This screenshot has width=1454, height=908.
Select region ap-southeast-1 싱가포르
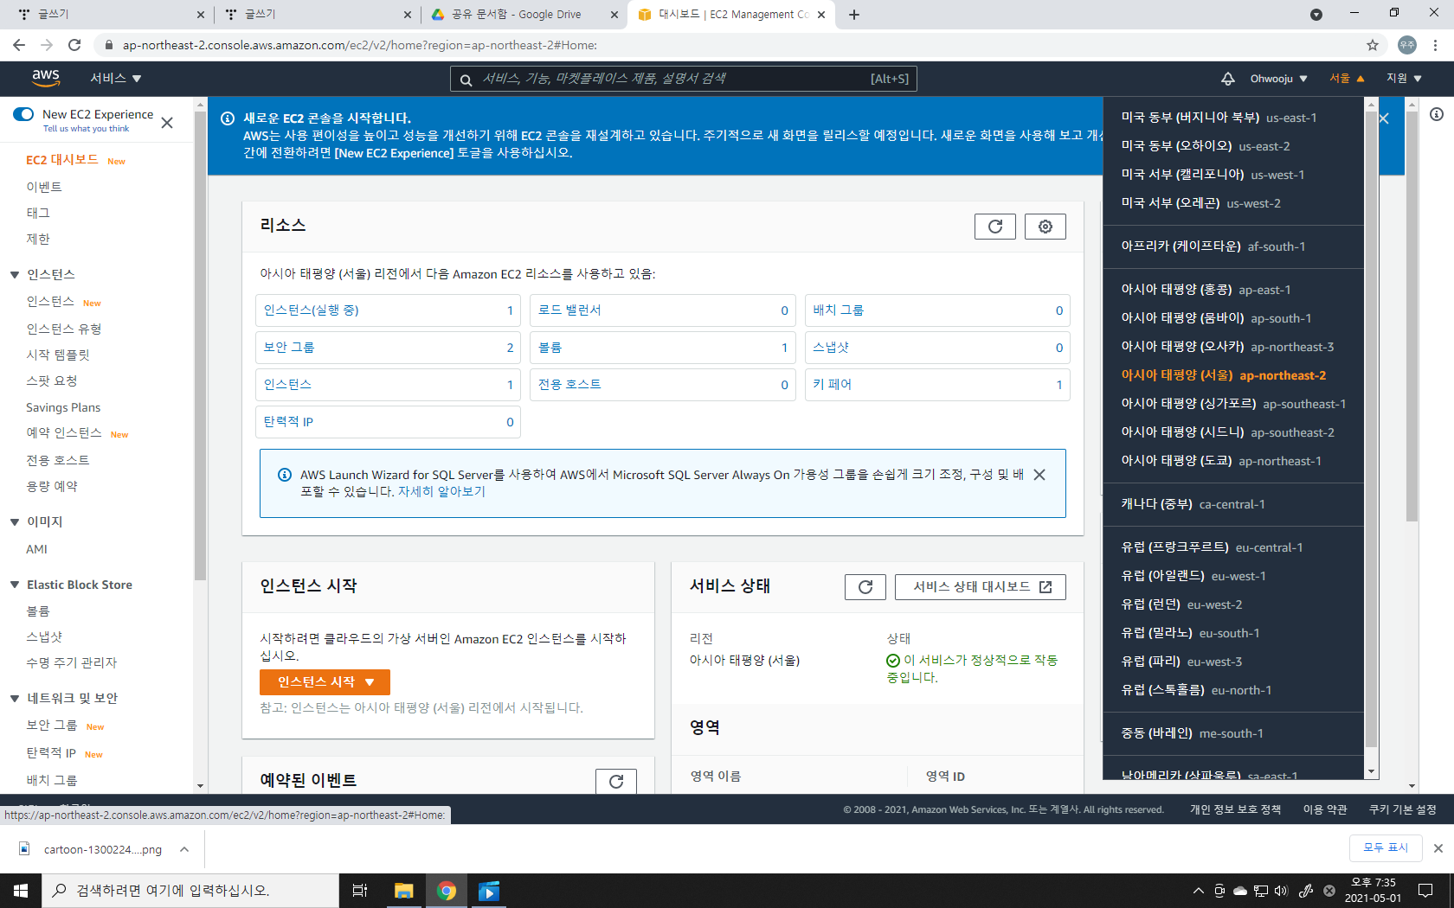tap(1232, 404)
